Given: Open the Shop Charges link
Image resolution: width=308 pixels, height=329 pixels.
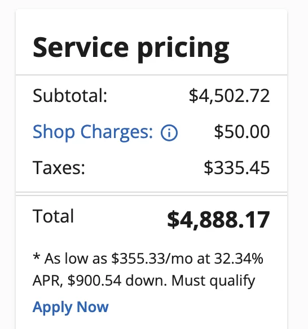Looking at the screenshot, I should tap(93, 132).
